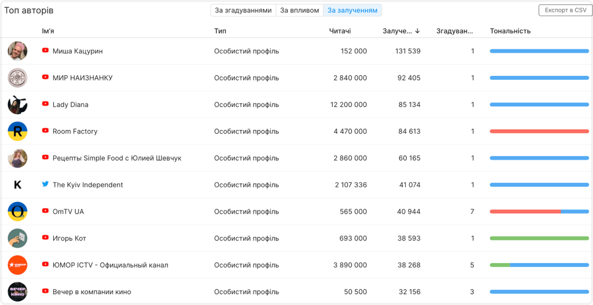The width and height of the screenshot is (593, 305).
Task: Click YouTube icon next to МИР НАИЗНАНКУ
Action: [x=45, y=77]
